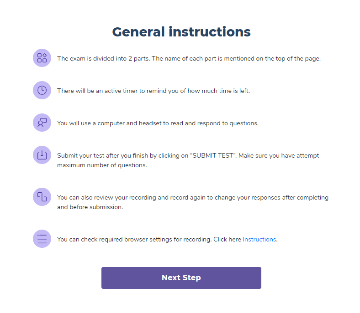Click the General instructions heading
The image size is (360, 313).
coord(181,32)
